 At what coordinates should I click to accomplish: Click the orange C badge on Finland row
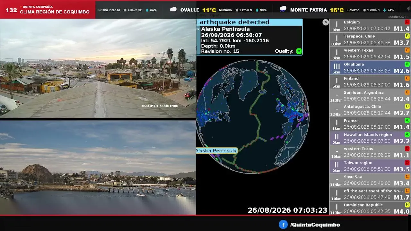coord(407,78)
